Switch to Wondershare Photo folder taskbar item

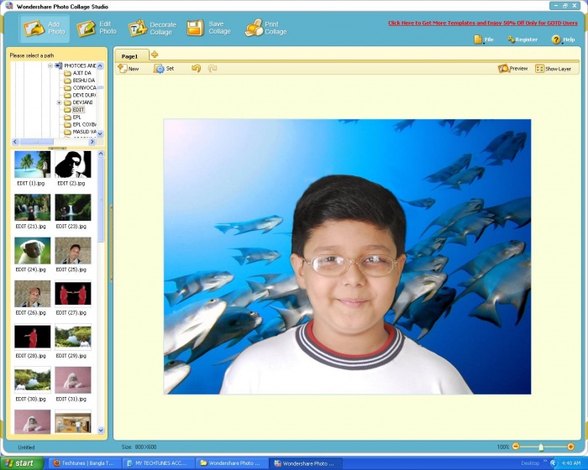coord(232,463)
